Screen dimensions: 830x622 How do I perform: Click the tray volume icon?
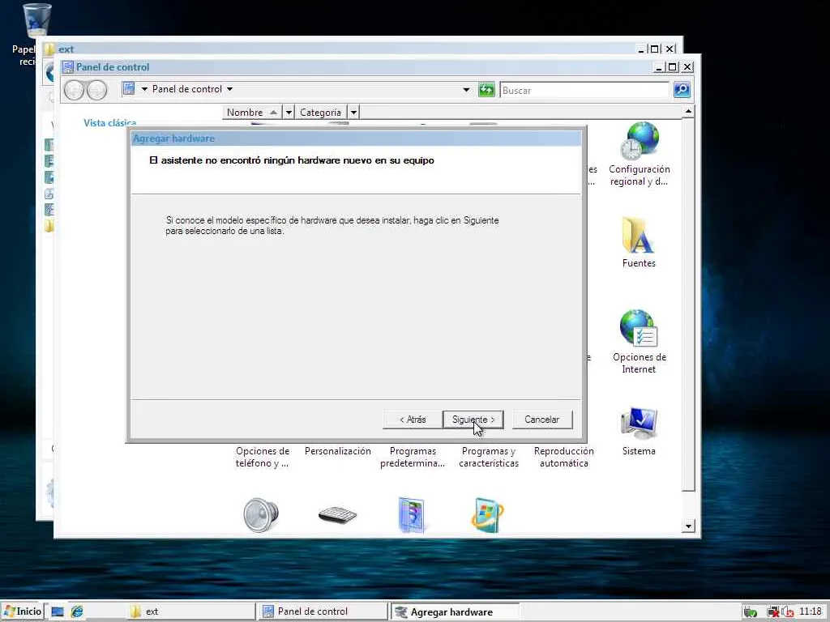tap(788, 612)
